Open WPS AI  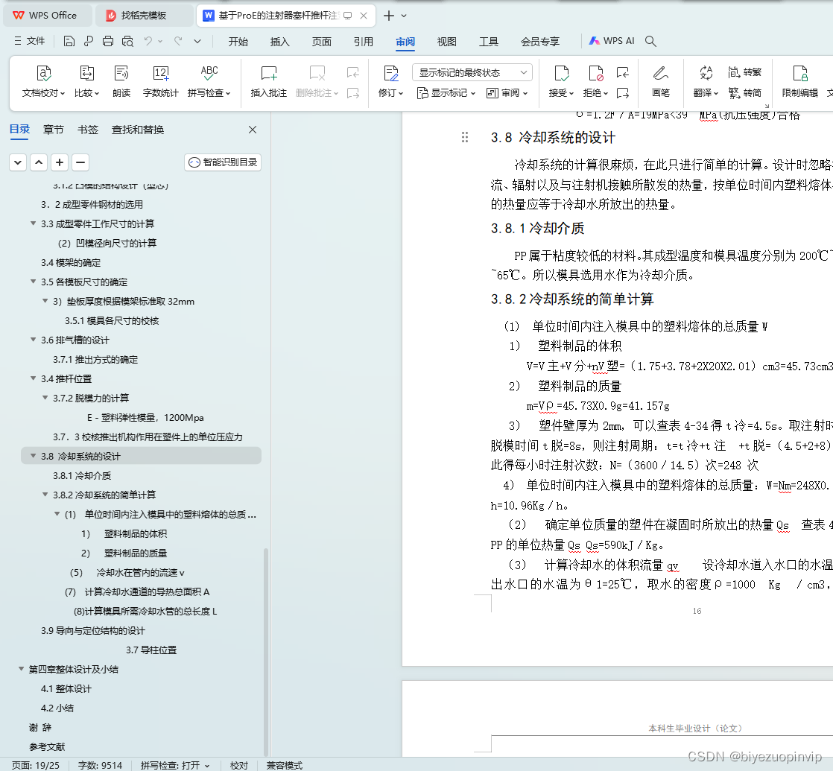[612, 41]
